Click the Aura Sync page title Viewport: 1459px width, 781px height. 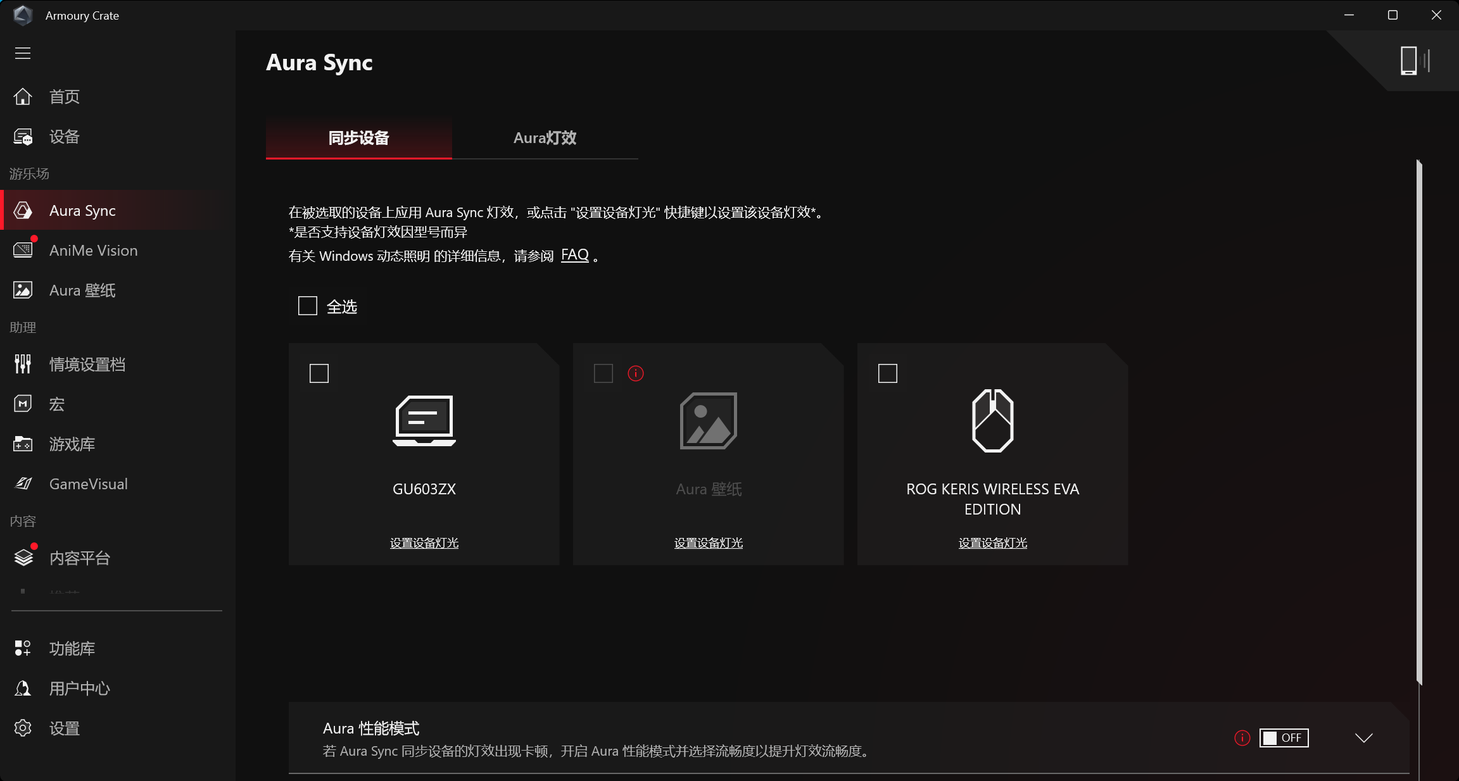[x=320, y=62]
